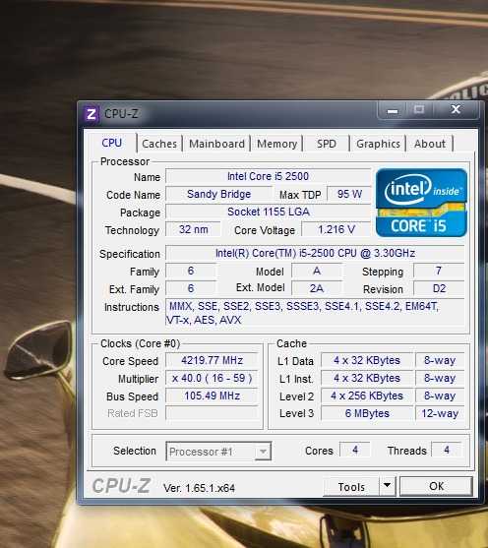The height and width of the screenshot is (548, 488).
Task: Click the Max TDP value 95 W
Action: point(349,194)
